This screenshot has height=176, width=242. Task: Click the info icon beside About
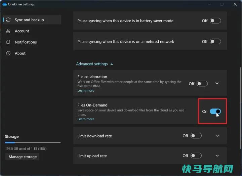tap(8, 53)
